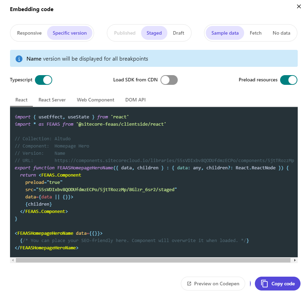Click Preview on Codepen button
The image size is (305, 295).
[213, 284]
